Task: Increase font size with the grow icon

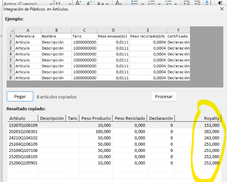Action: tap(79, 2)
